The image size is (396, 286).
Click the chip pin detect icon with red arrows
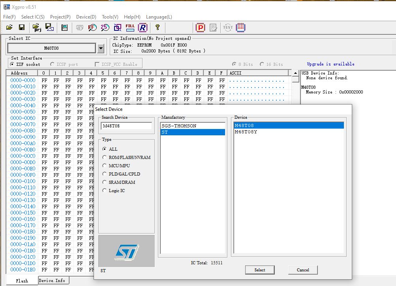click(240, 27)
